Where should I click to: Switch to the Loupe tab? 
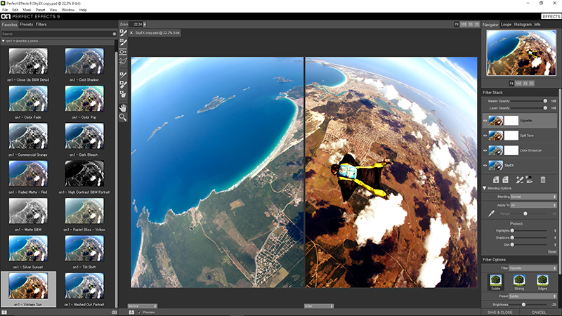506,25
